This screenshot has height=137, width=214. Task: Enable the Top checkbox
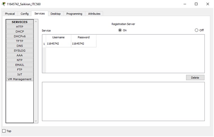4,131
